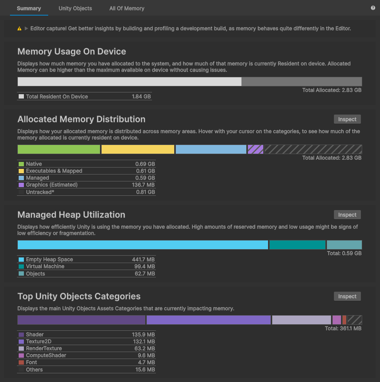380x382 pixels.
Task: Click the 1.84 GB resident value
Action: (142, 96)
